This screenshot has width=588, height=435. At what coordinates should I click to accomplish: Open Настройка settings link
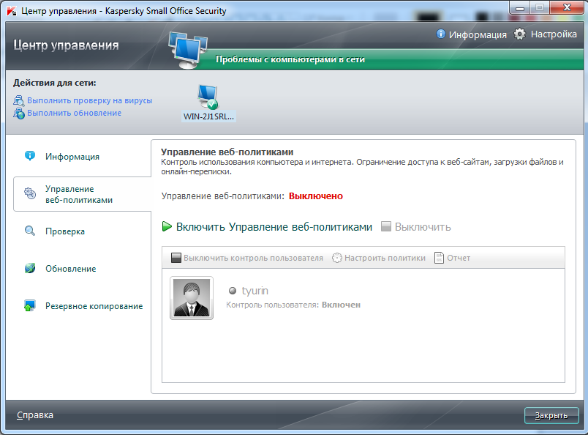(554, 34)
